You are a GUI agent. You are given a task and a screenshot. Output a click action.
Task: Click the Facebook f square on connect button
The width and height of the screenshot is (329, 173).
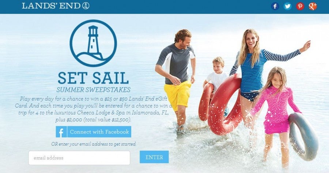61,132
